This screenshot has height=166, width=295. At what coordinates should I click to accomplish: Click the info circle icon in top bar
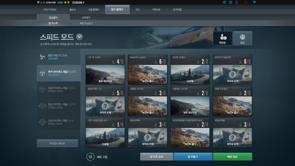[246, 2]
